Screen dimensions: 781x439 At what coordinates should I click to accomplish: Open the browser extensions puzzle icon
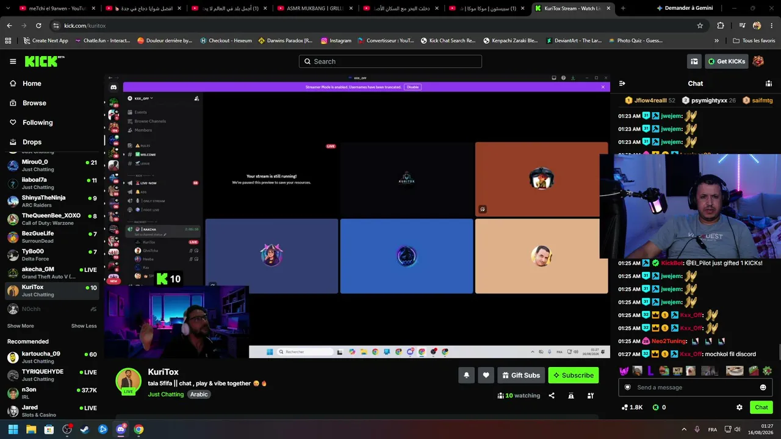(721, 26)
